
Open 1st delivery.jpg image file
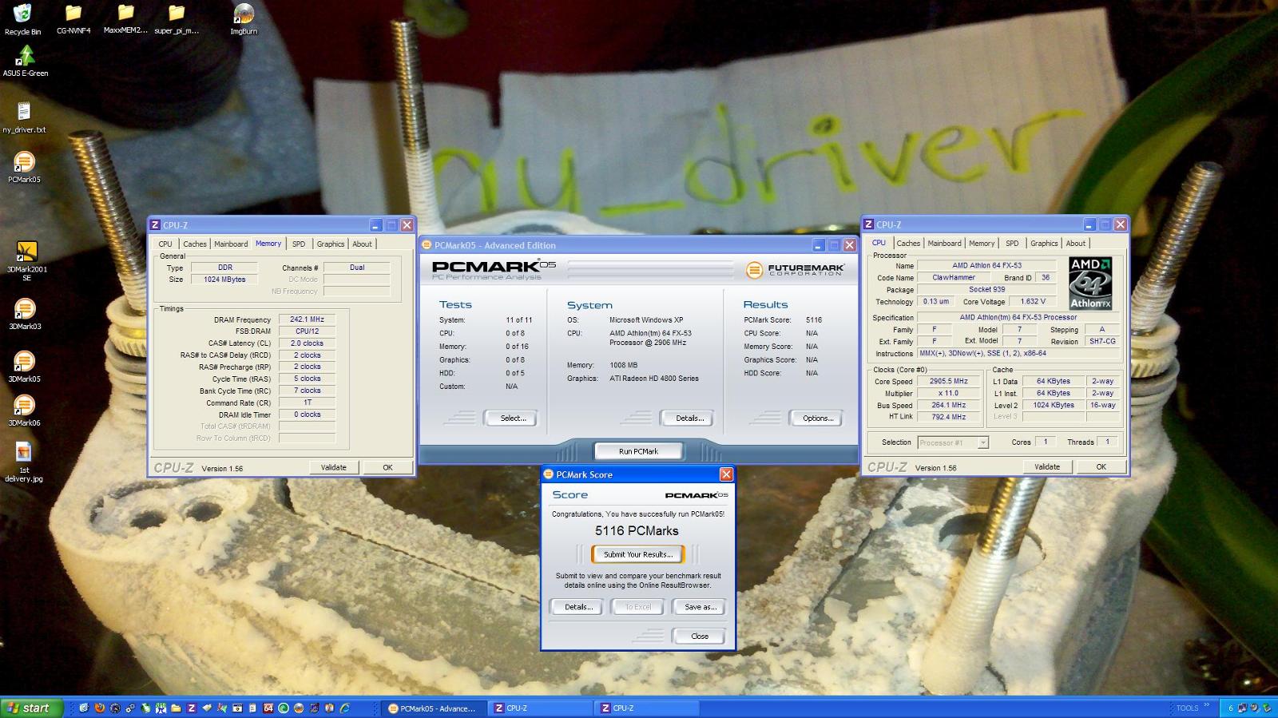pyautogui.click(x=24, y=462)
